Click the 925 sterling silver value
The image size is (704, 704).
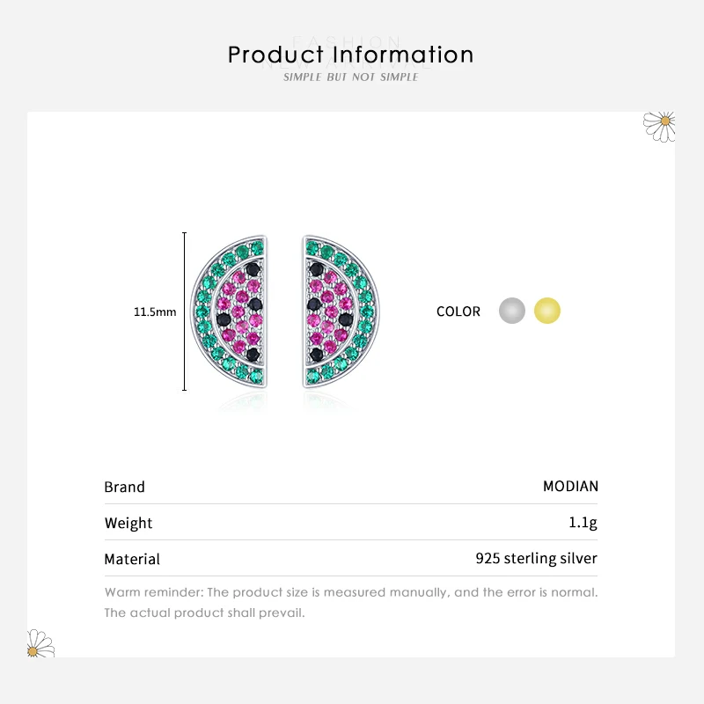coord(536,558)
